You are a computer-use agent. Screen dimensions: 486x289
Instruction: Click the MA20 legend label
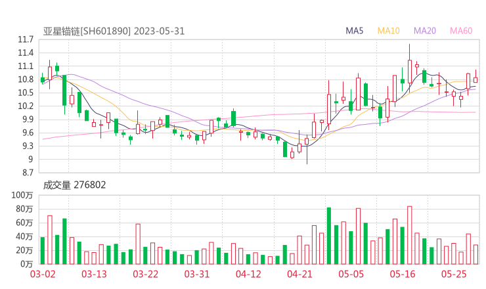(x=425, y=31)
